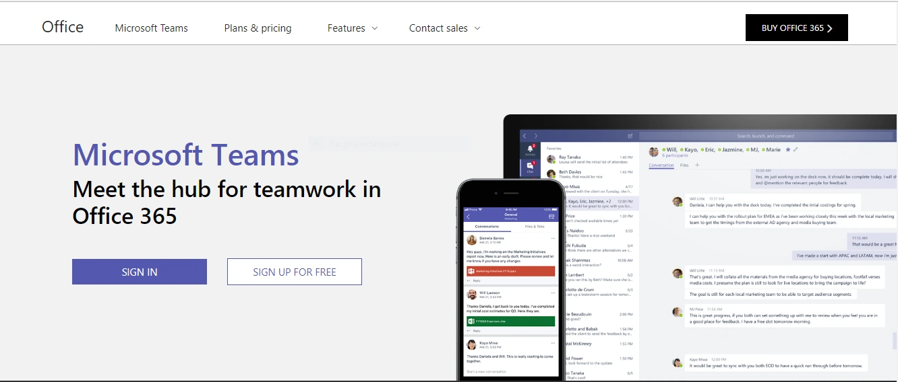Viewport: 898px width, 382px height.
Task: Click the pencil edit icon in chat header
Action: pyautogui.click(x=796, y=149)
